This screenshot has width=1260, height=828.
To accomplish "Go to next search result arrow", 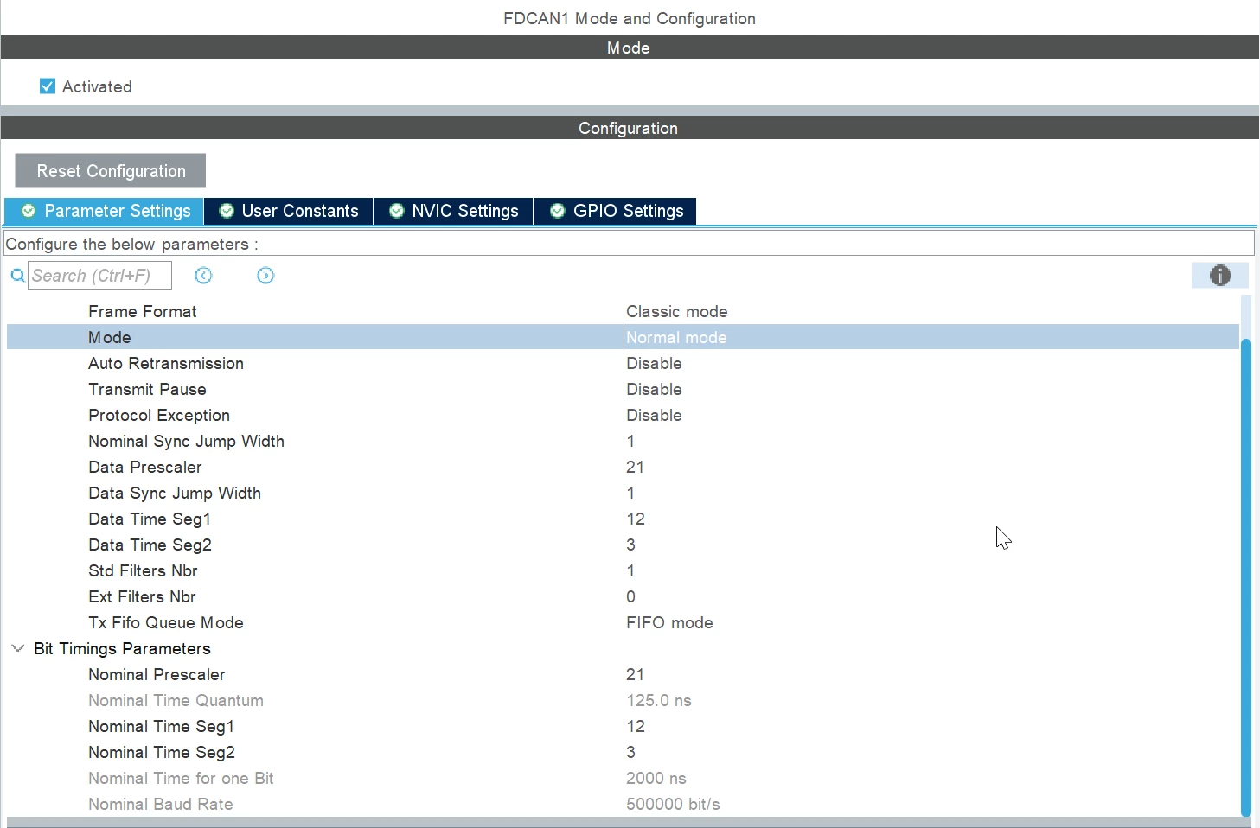I will (x=265, y=276).
